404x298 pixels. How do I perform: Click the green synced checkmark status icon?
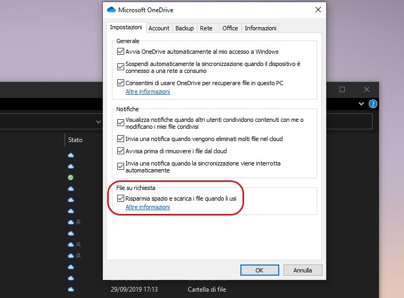pos(70,177)
